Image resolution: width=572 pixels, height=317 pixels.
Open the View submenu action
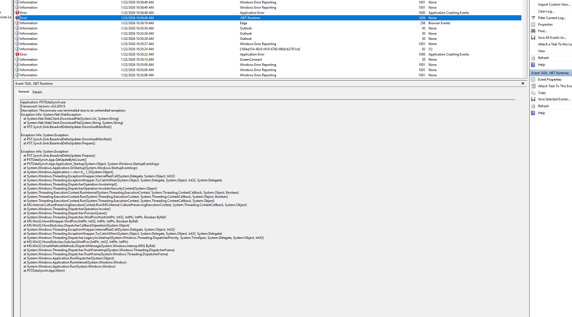[541, 51]
